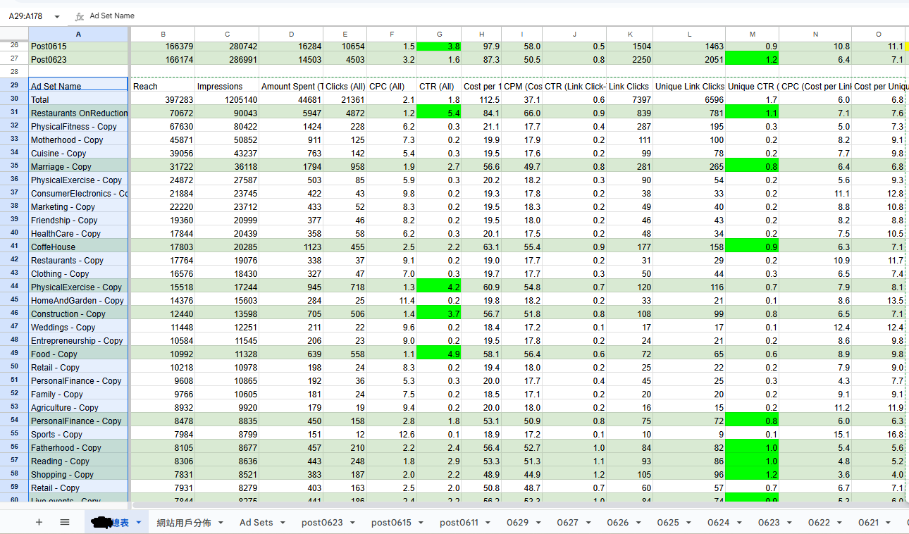Image resolution: width=909 pixels, height=534 pixels.
Task: Open the name box dropdown arrow
Action: (x=56, y=16)
